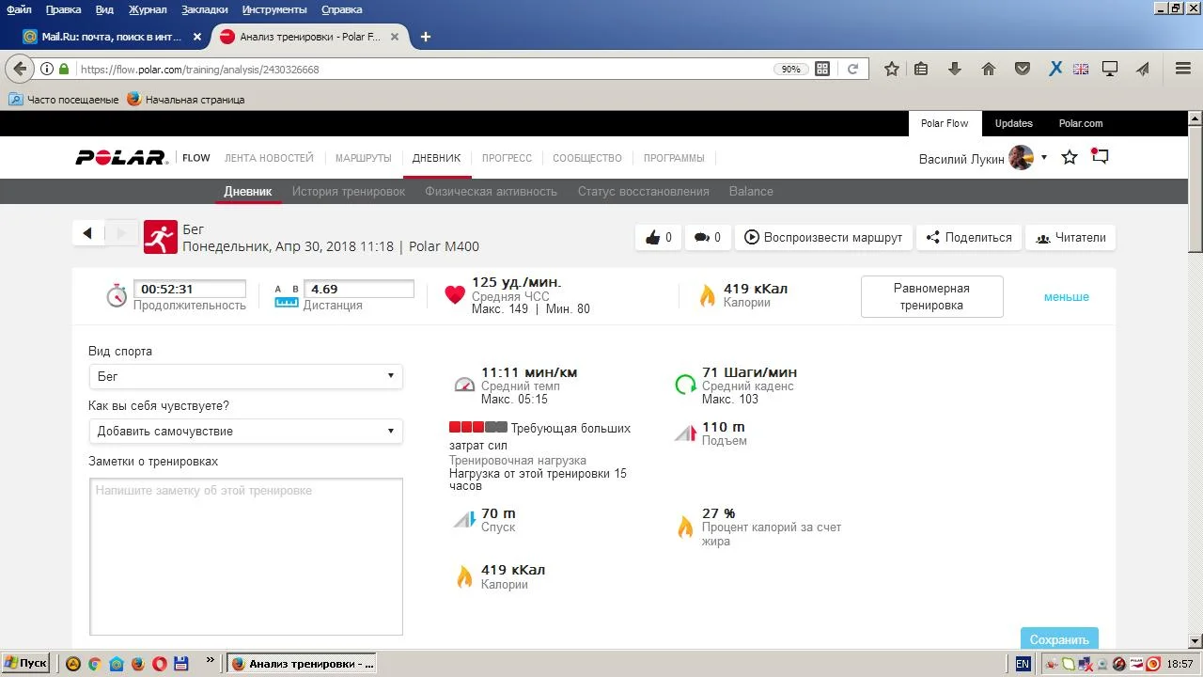Open comments with the speech bubble button
The width and height of the screenshot is (1203, 677).
[x=707, y=237]
